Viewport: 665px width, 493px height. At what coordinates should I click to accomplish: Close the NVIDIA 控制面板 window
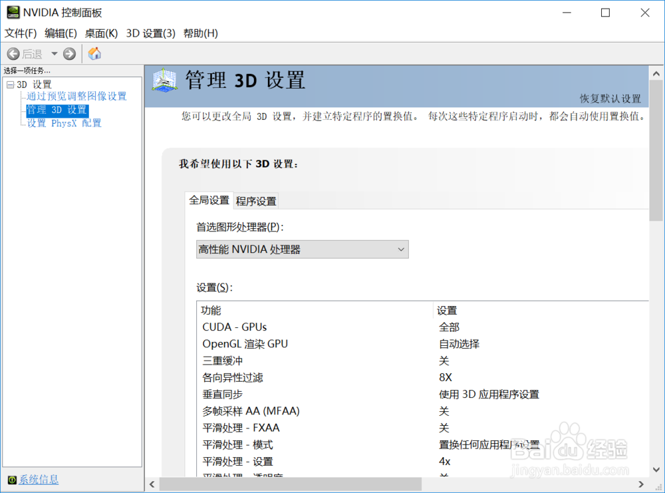coord(645,13)
